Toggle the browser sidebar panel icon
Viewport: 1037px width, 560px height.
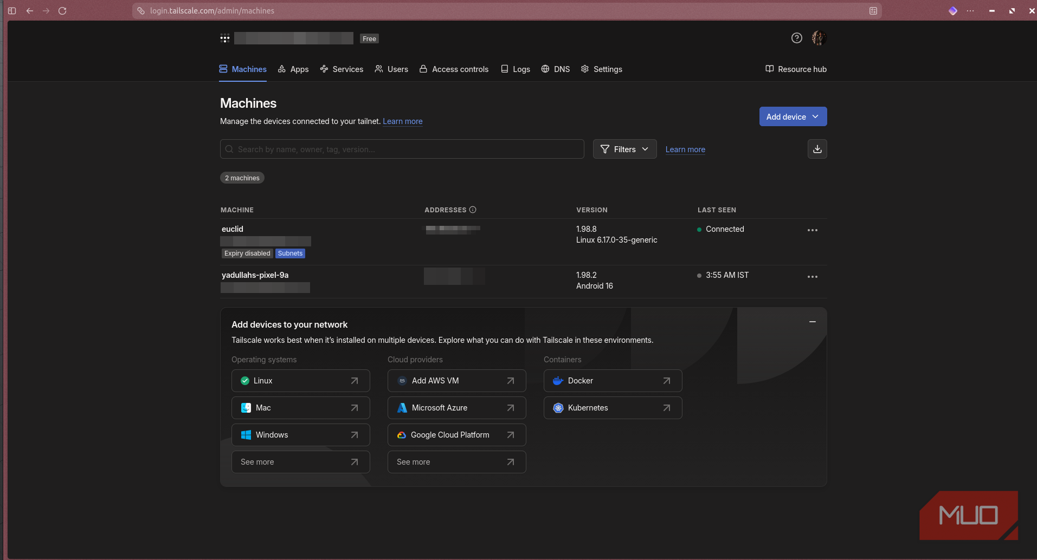click(x=12, y=11)
